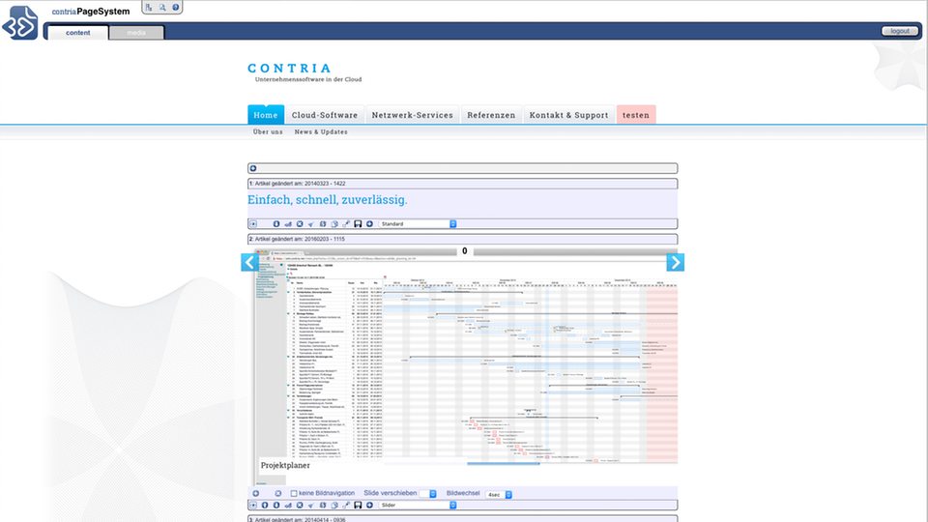Open the Cloud-Software menu item

click(x=325, y=115)
